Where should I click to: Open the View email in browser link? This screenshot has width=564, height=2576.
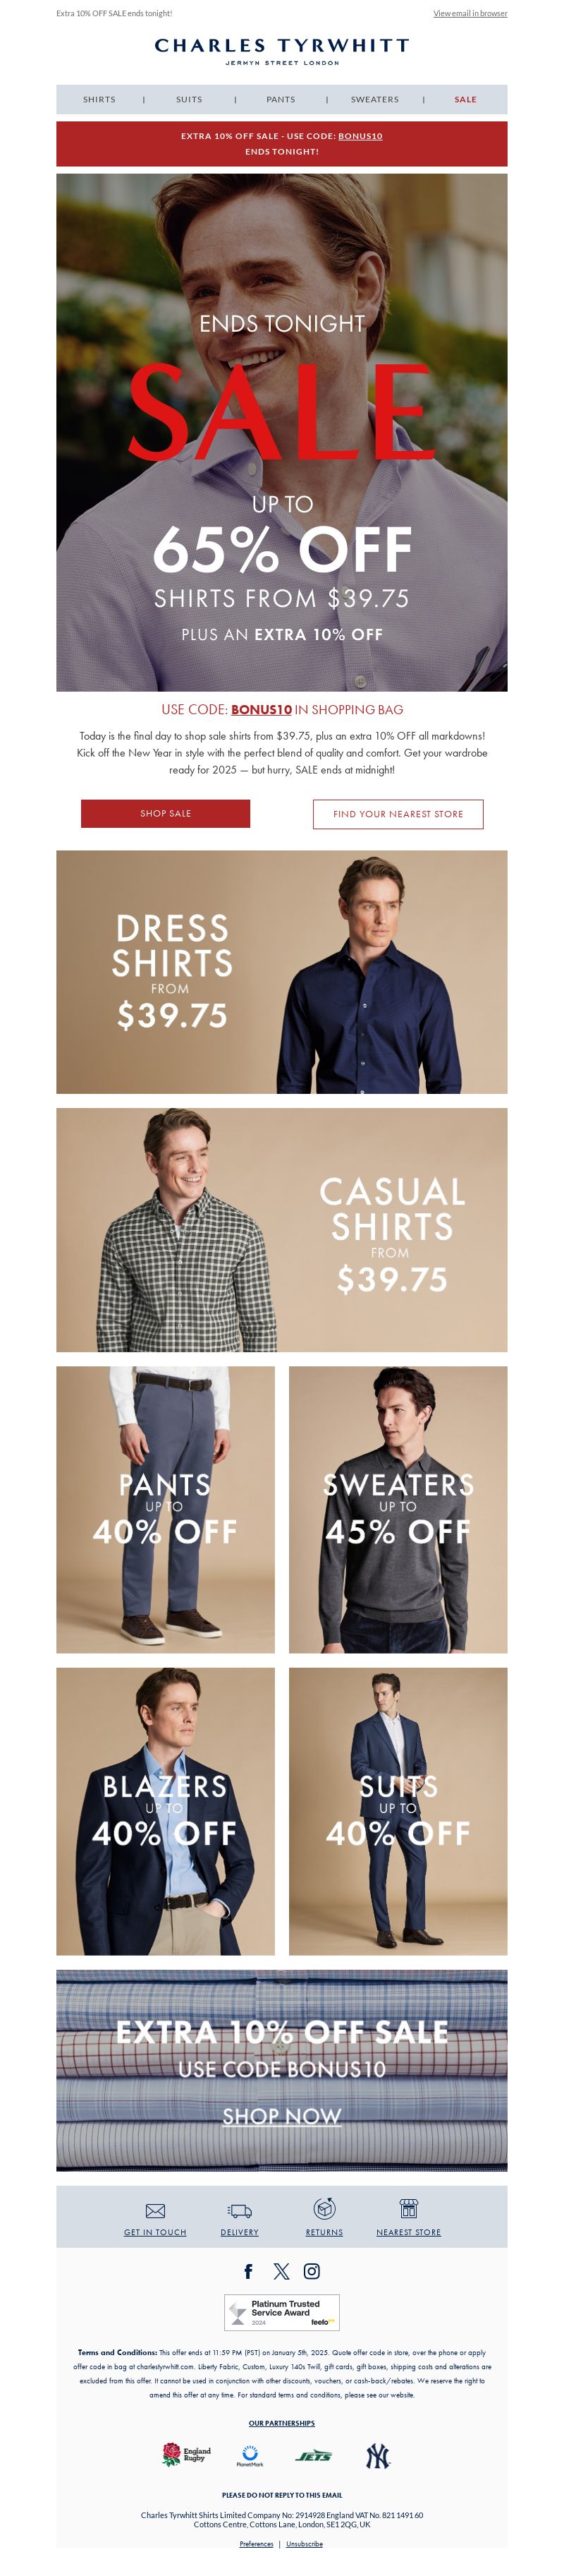click(x=470, y=14)
